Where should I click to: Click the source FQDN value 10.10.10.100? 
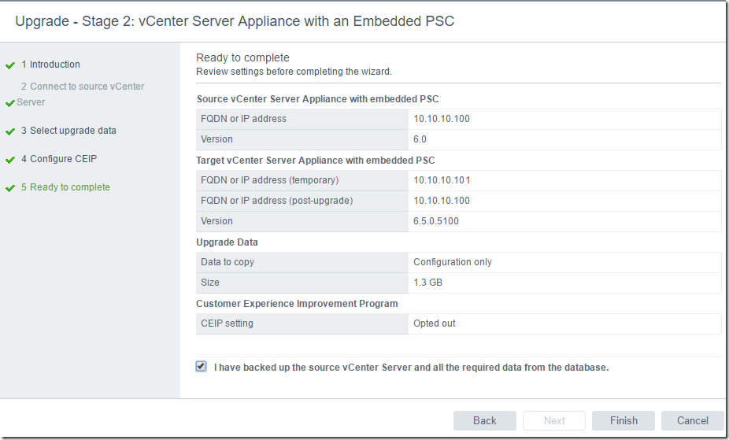tap(442, 119)
